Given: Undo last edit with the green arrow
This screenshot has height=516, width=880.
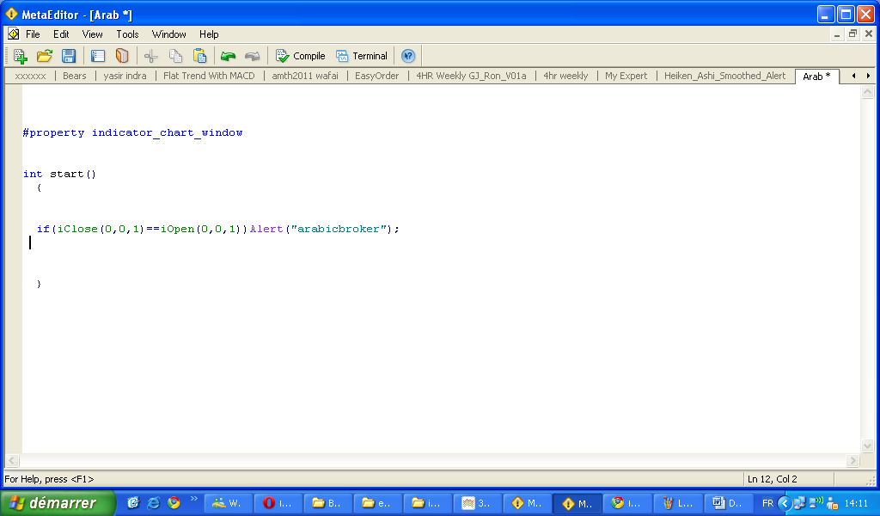Looking at the screenshot, I should click(x=228, y=56).
